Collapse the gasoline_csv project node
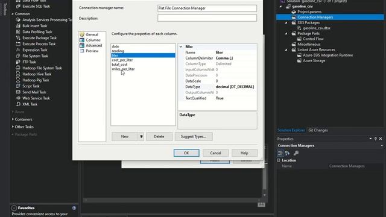Viewport: 386px width, 217px height. pos(281,7)
